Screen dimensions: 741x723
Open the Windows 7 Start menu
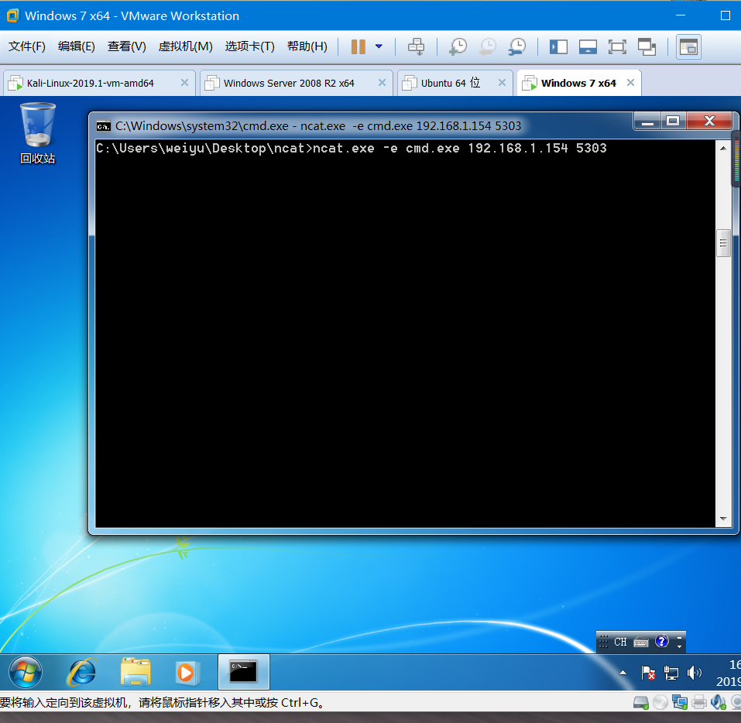(x=26, y=672)
